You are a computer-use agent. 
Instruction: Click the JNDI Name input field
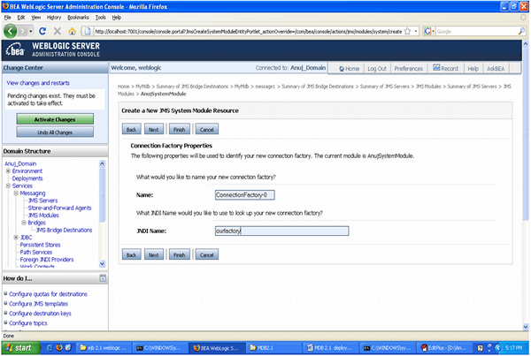(x=281, y=231)
